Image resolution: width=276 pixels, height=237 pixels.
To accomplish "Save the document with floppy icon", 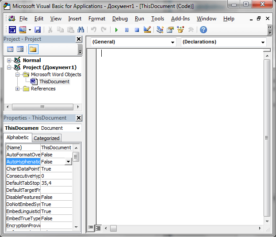I will coord(38,30).
